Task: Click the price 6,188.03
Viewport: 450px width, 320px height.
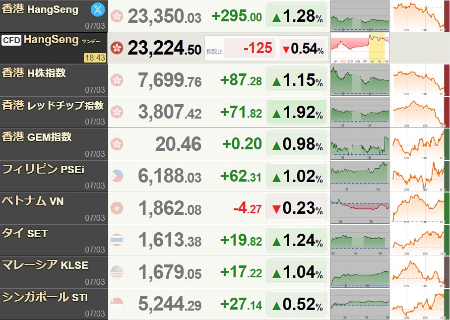Action: click(x=170, y=176)
